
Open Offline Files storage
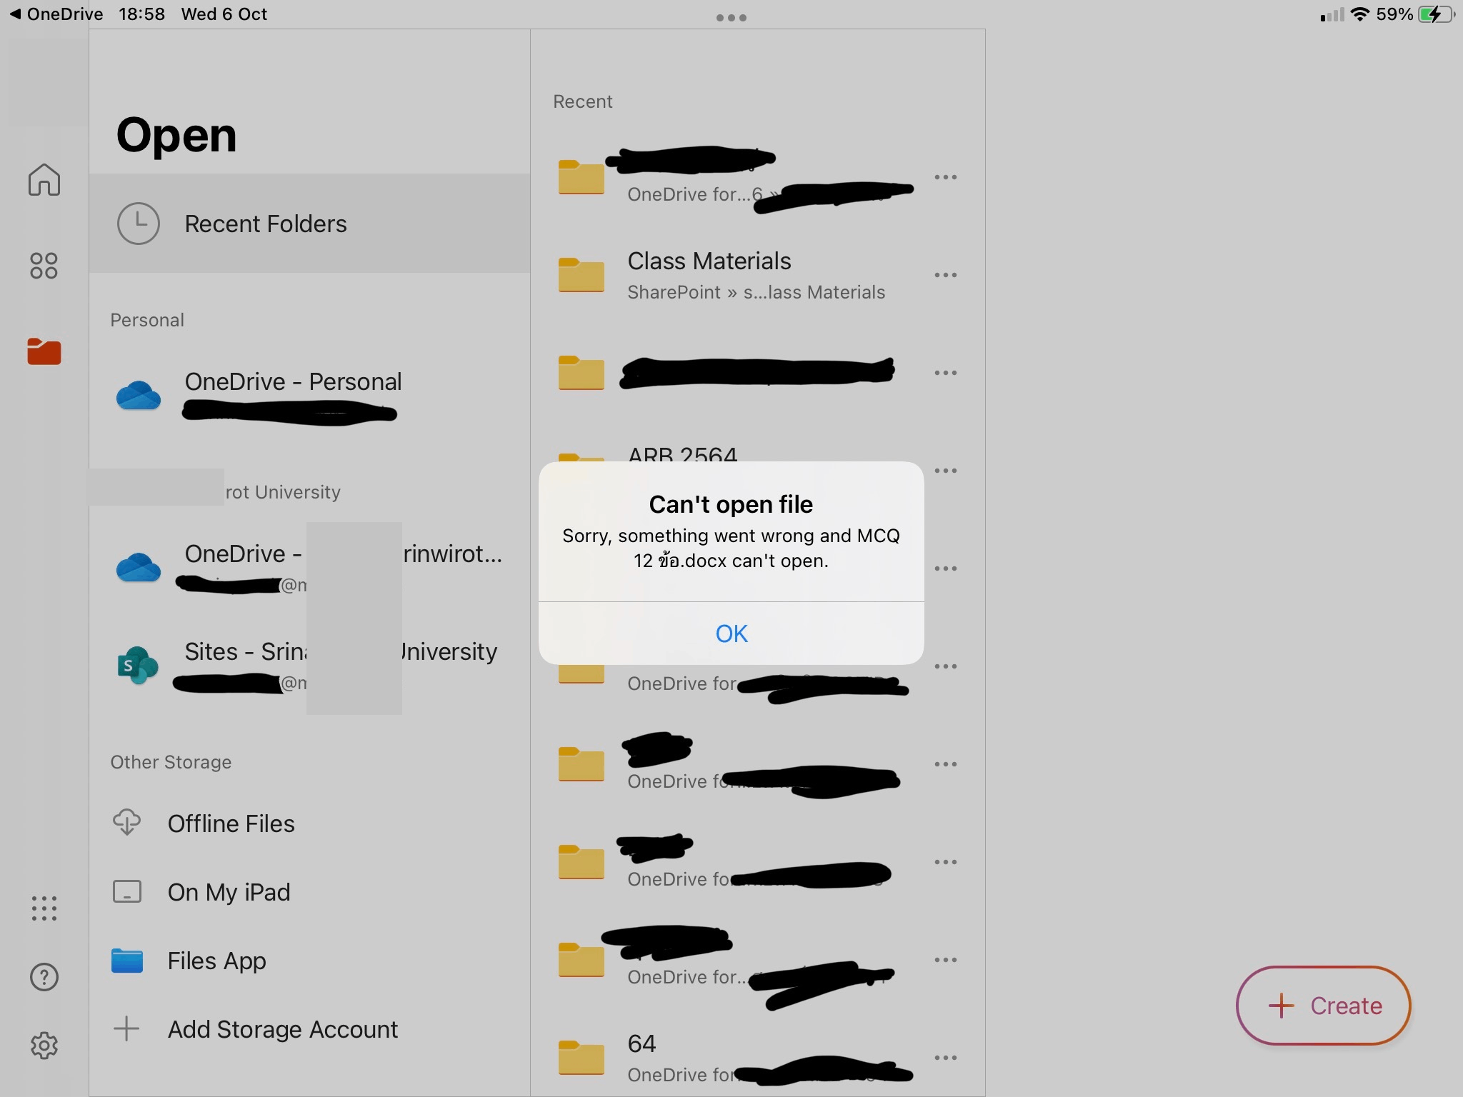(231, 823)
